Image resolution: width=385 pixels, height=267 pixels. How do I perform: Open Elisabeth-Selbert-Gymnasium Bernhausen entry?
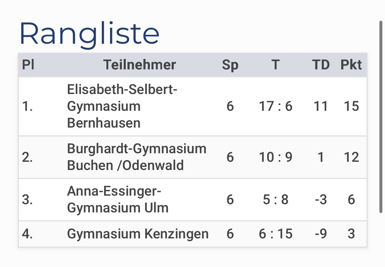click(122, 106)
